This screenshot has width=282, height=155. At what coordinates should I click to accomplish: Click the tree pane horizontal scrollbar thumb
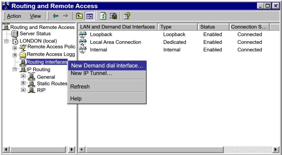tap(37, 150)
